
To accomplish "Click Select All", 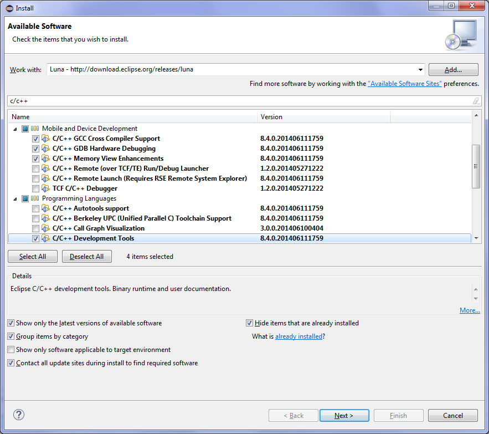I will pos(33,256).
